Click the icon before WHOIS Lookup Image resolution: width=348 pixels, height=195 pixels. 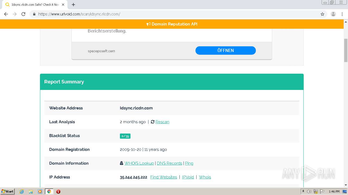[x=122, y=163]
